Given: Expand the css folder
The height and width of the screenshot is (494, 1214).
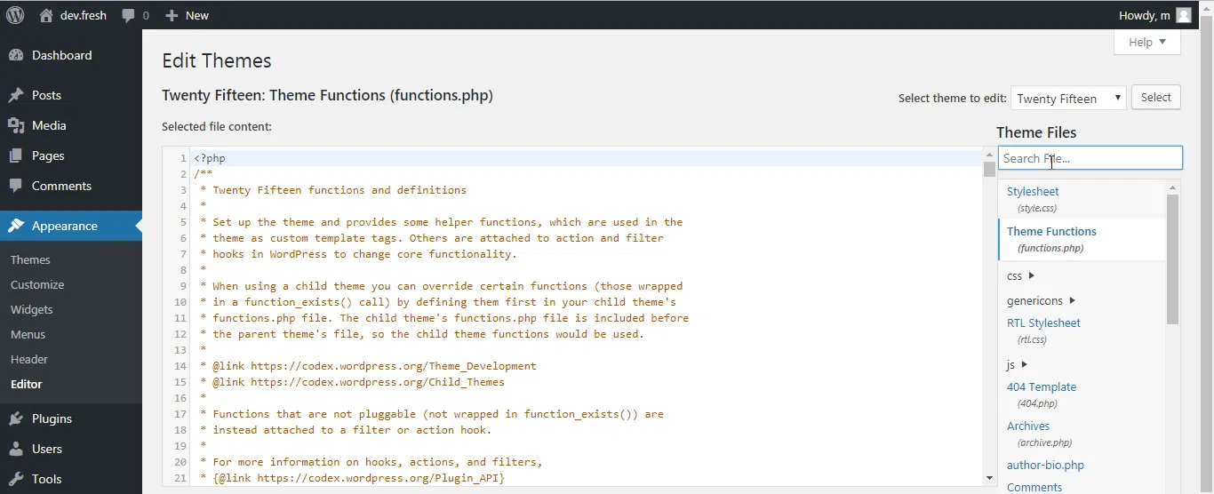Looking at the screenshot, I should click(x=1020, y=275).
